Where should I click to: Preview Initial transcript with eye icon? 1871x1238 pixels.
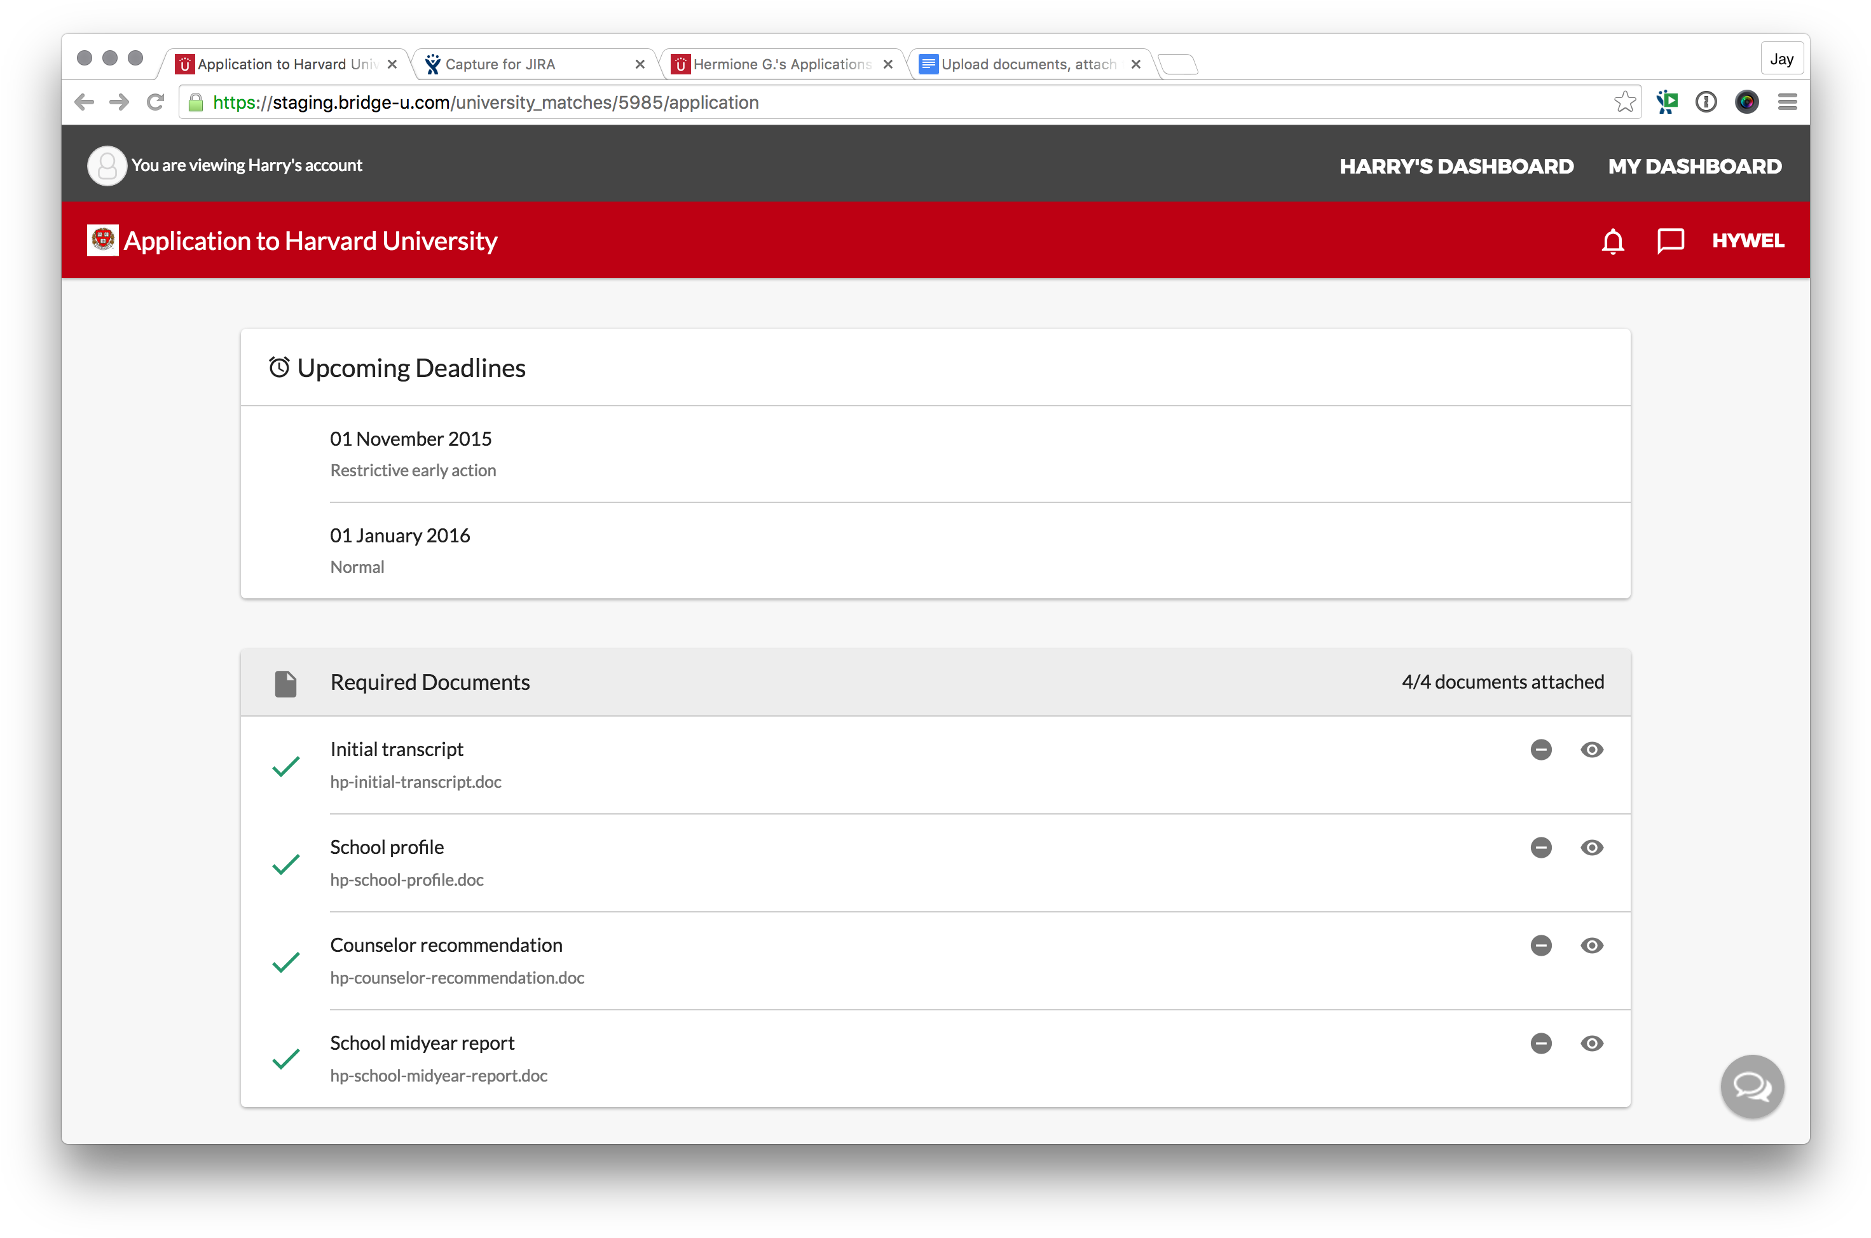pyautogui.click(x=1591, y=749)
